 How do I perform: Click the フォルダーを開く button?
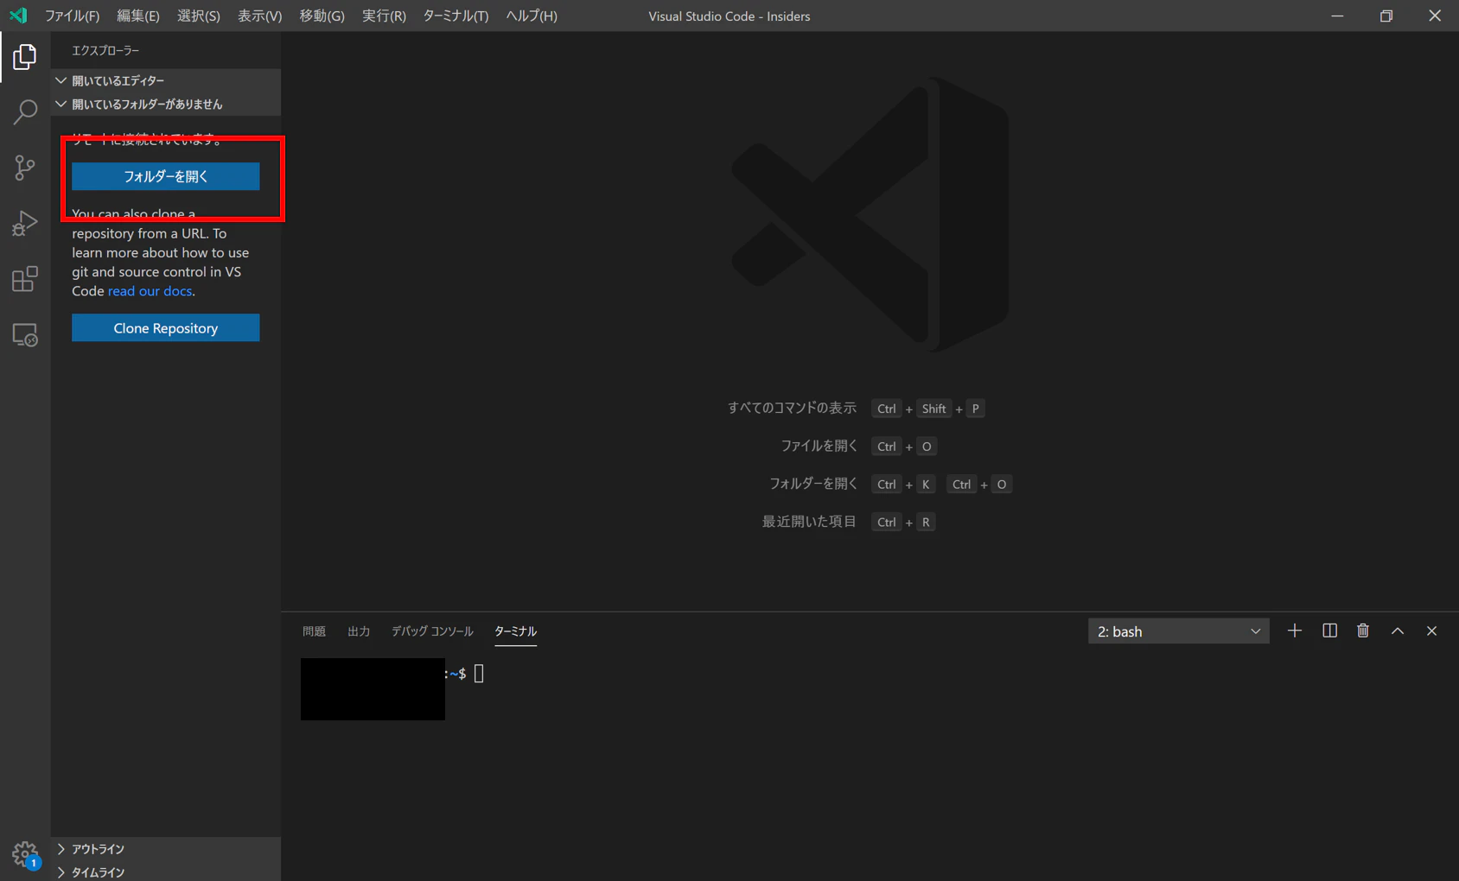166,176
